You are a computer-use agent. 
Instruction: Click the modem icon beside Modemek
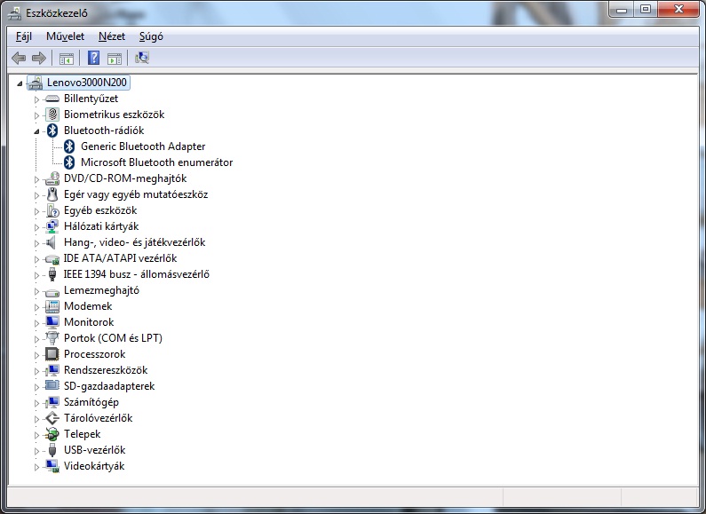pos(52,306)
